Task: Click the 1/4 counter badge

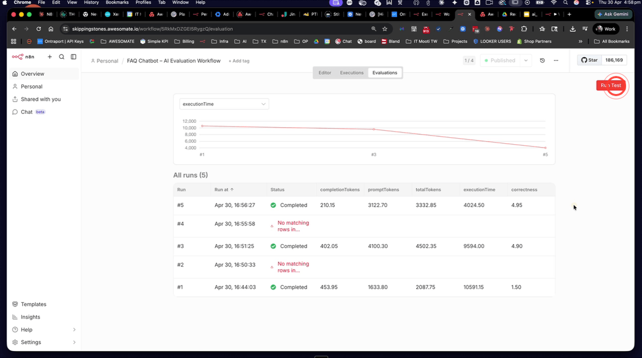Action: [x=469, y=60]
